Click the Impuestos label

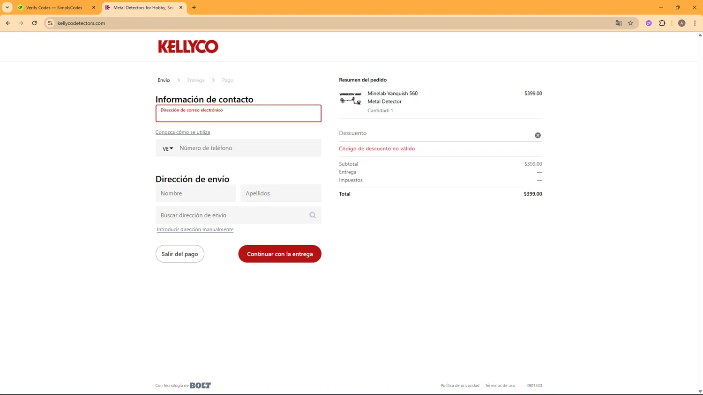(351, 180)
